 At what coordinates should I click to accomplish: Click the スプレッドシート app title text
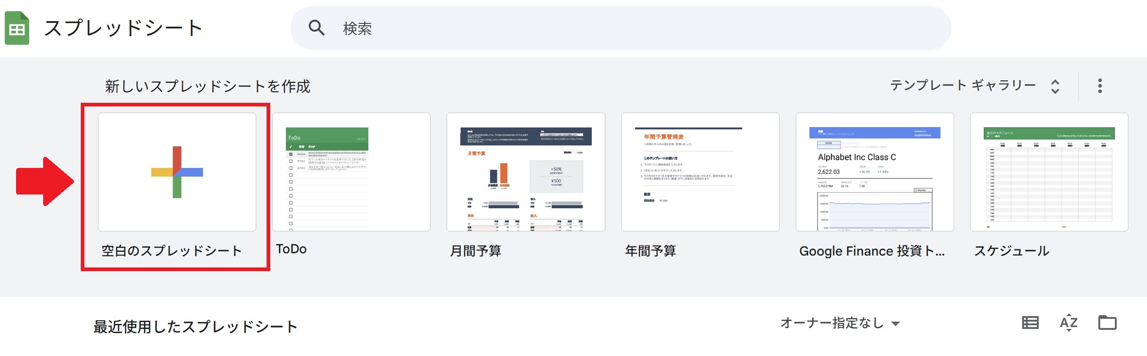point(123,28)
